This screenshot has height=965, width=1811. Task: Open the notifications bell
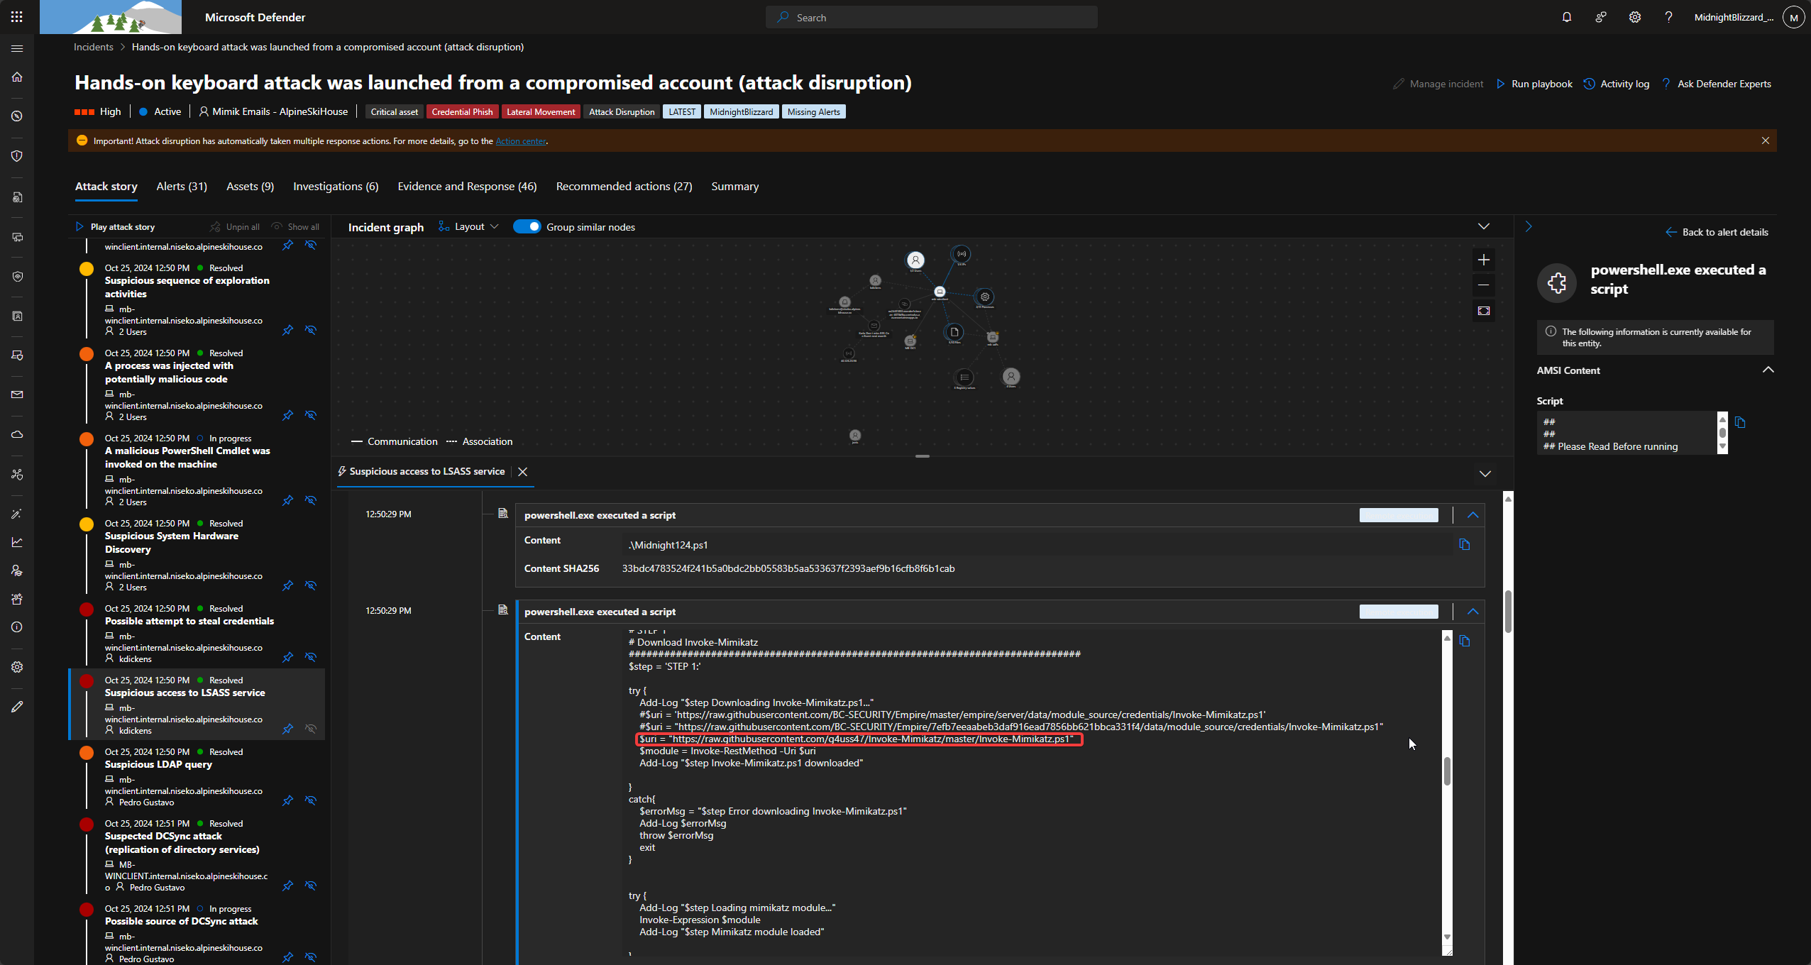tap(1566, 17)
